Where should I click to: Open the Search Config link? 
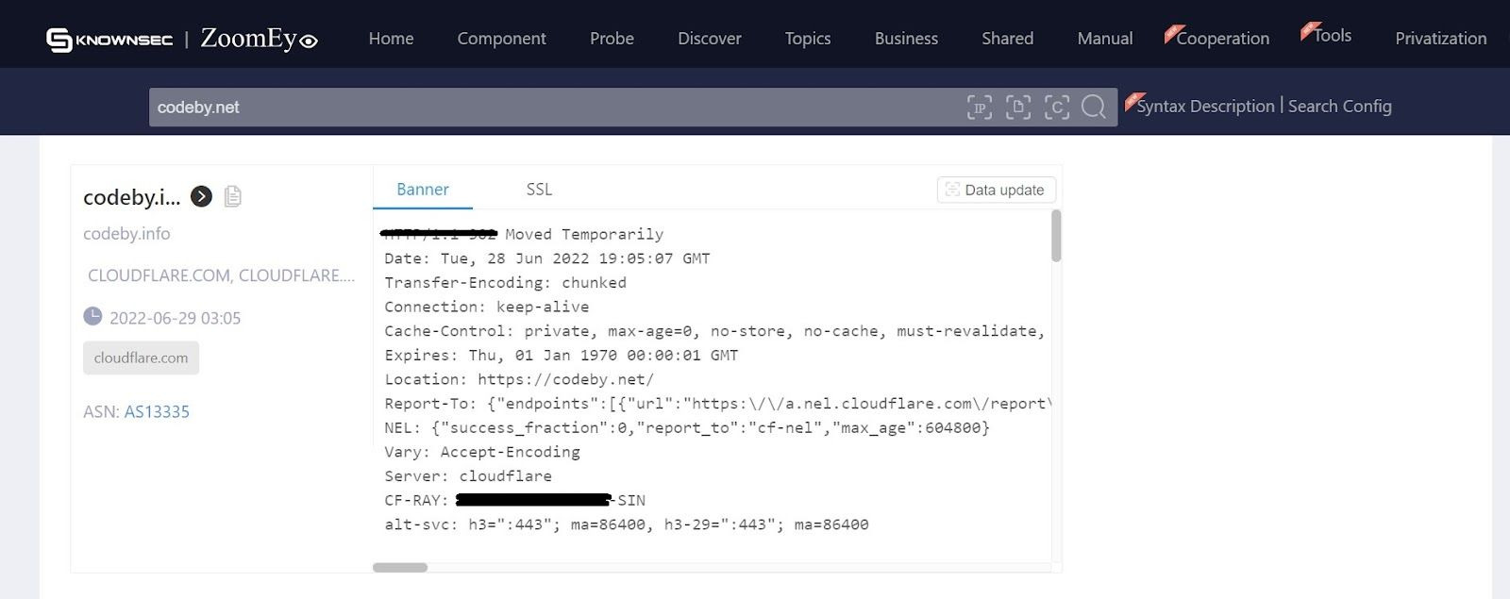point(1339,107)
